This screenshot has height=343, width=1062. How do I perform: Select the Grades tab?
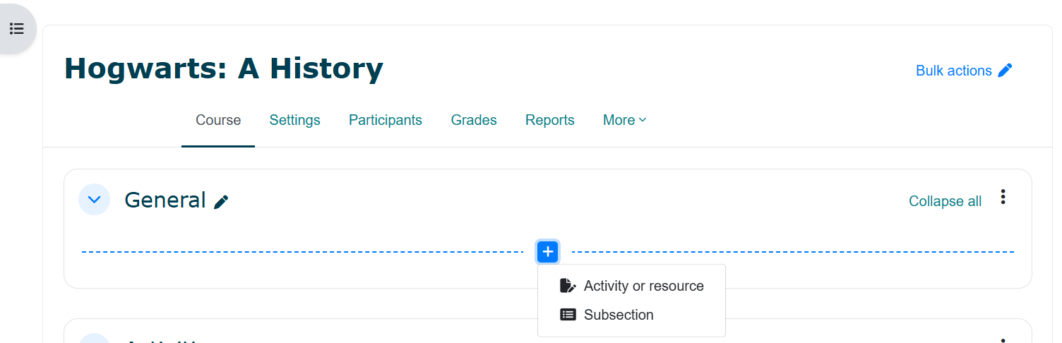474,120
